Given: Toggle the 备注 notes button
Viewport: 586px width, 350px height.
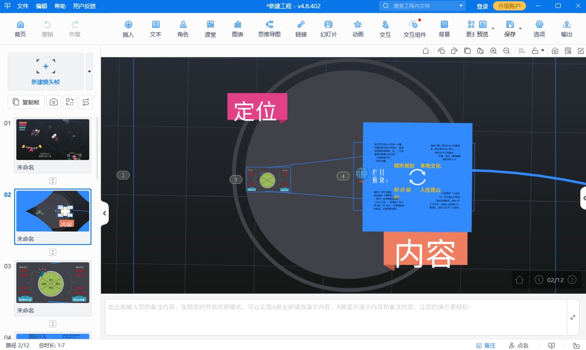Looking at the screenshot, I should pos(486,345).
